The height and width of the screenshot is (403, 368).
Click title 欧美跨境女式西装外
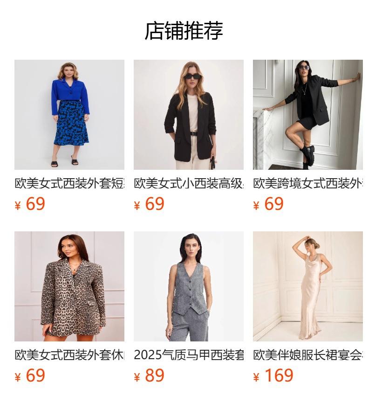[308, 183]
